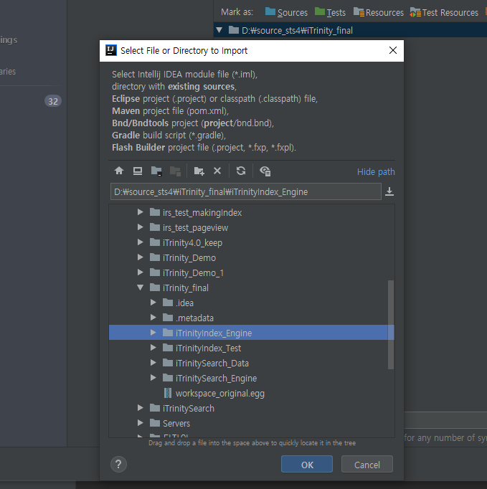Expand .idea folder arrow
Viewport: 487px width, 489px height.
[x=153, y=303]
